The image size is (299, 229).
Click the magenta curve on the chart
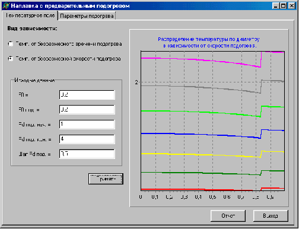[x=198, y=60]
